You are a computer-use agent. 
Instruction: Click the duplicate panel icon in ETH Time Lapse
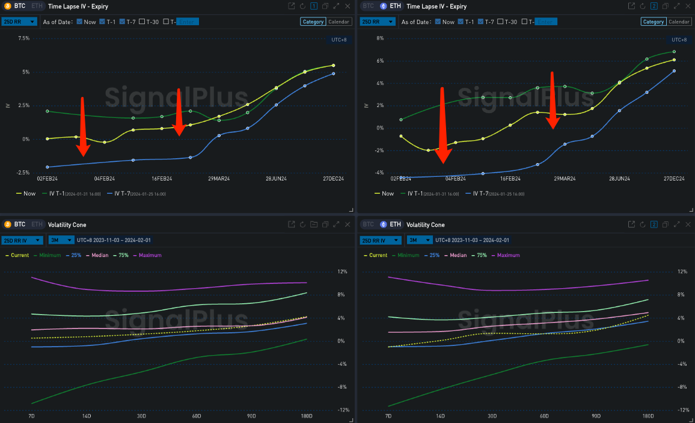point(666,6)
